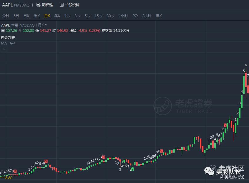Open the 期权链 options chain icon
This screenshot has width=249, height=183.
tap(38, 5)
